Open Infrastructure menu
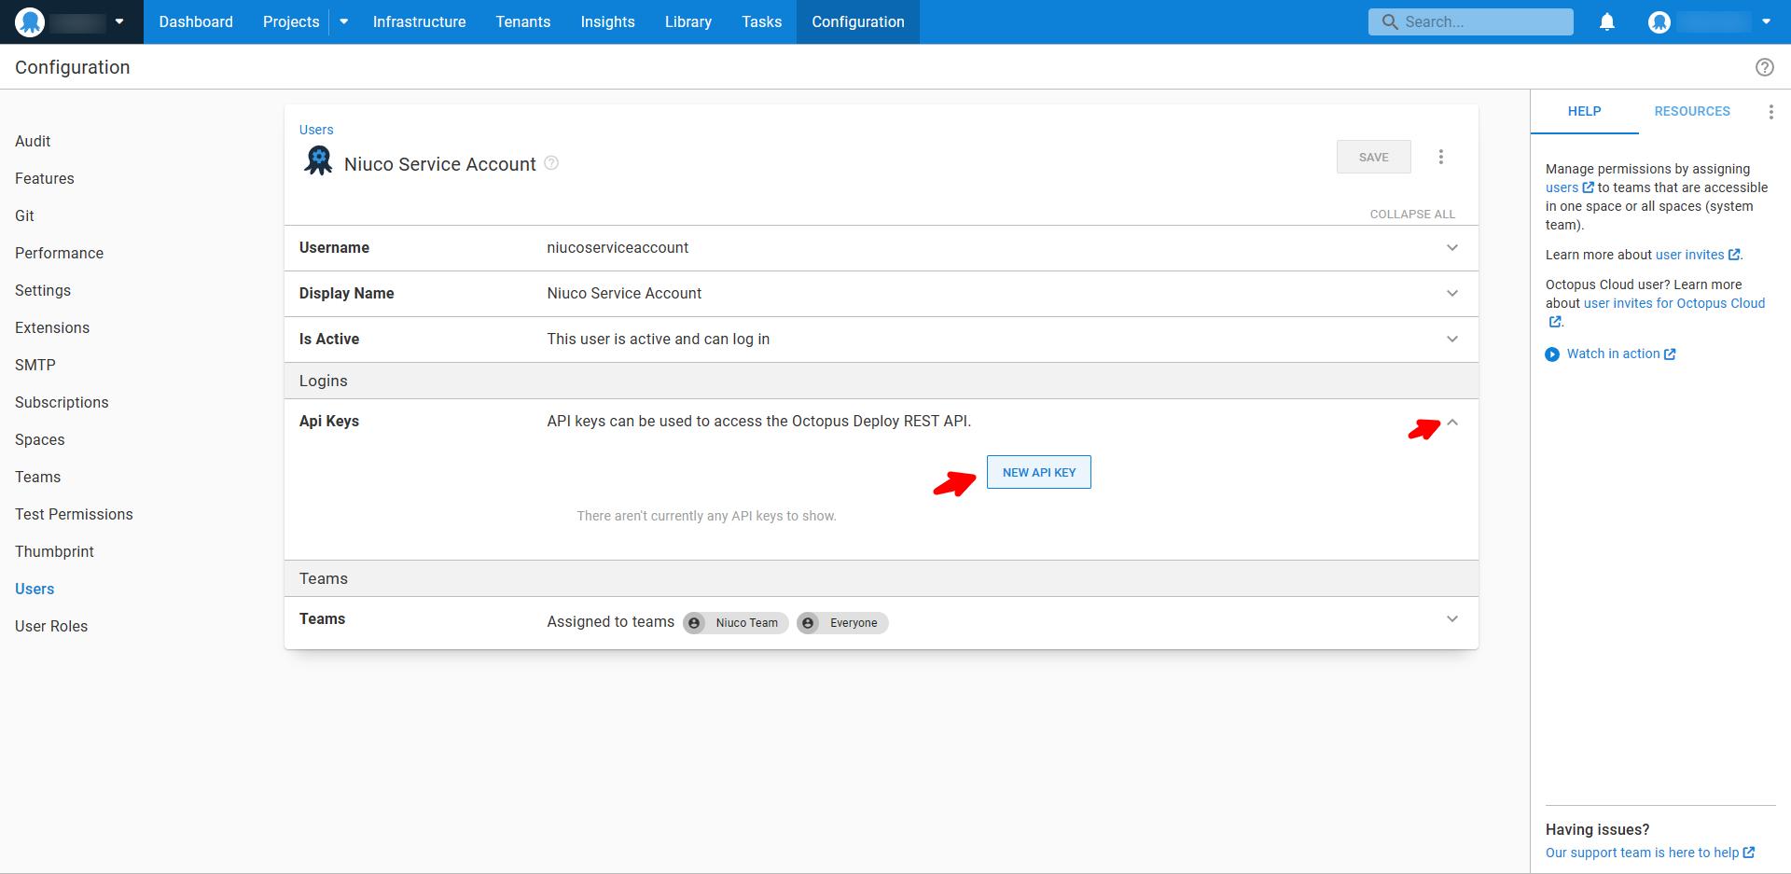 click(419, 21)
